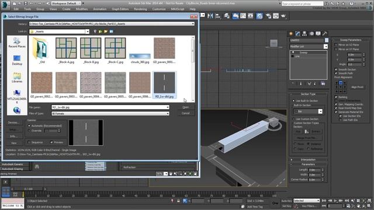Click Open button in file dialog
The width and height of the screenshot is (374, 210).
click(x=186, y=107)
